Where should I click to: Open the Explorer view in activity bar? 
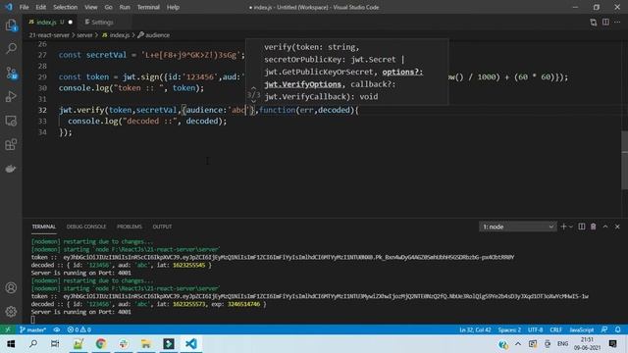click(11, 25)
